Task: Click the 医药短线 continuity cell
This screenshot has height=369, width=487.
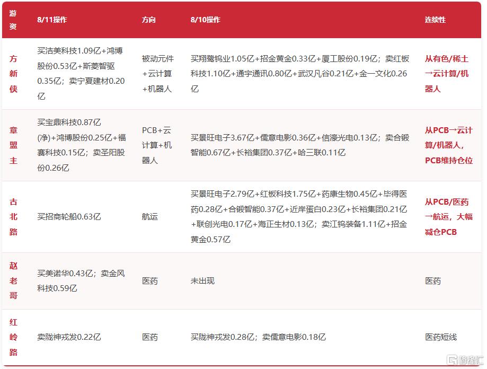Action: coord(441,337)
